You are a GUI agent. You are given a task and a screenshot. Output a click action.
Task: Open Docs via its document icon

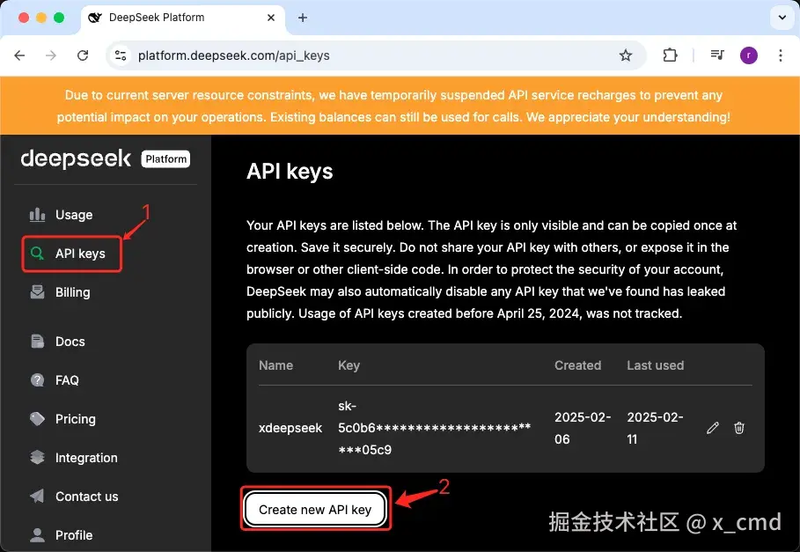coord(39,341)
